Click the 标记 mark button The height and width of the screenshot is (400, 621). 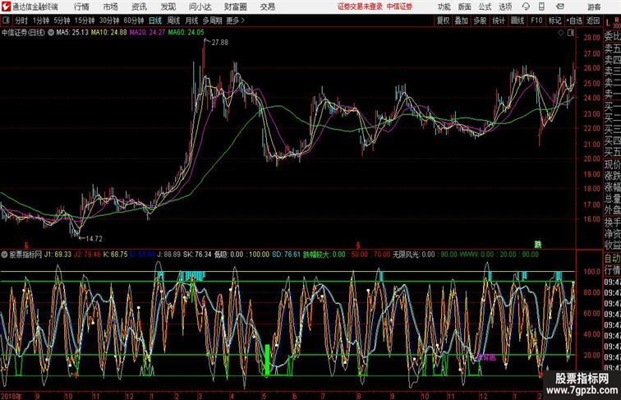tap(554, 21)
